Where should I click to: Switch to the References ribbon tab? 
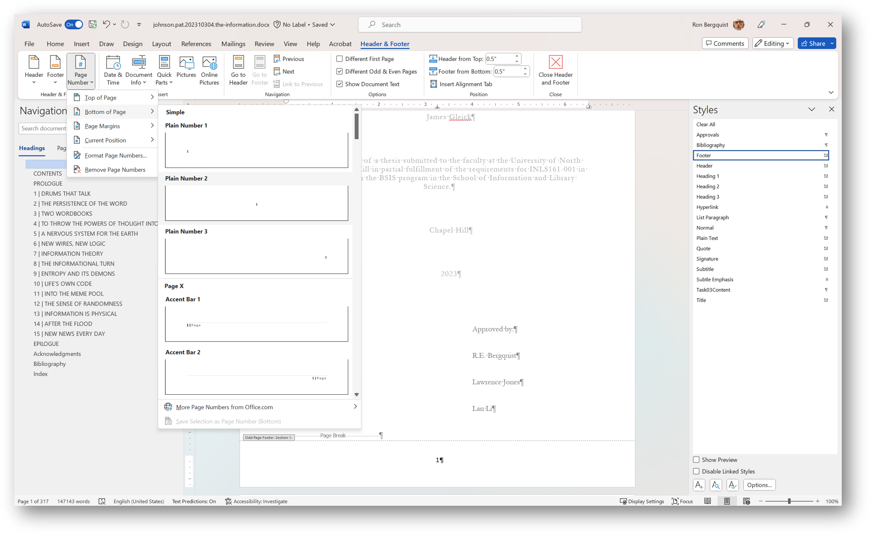[196, 44]
